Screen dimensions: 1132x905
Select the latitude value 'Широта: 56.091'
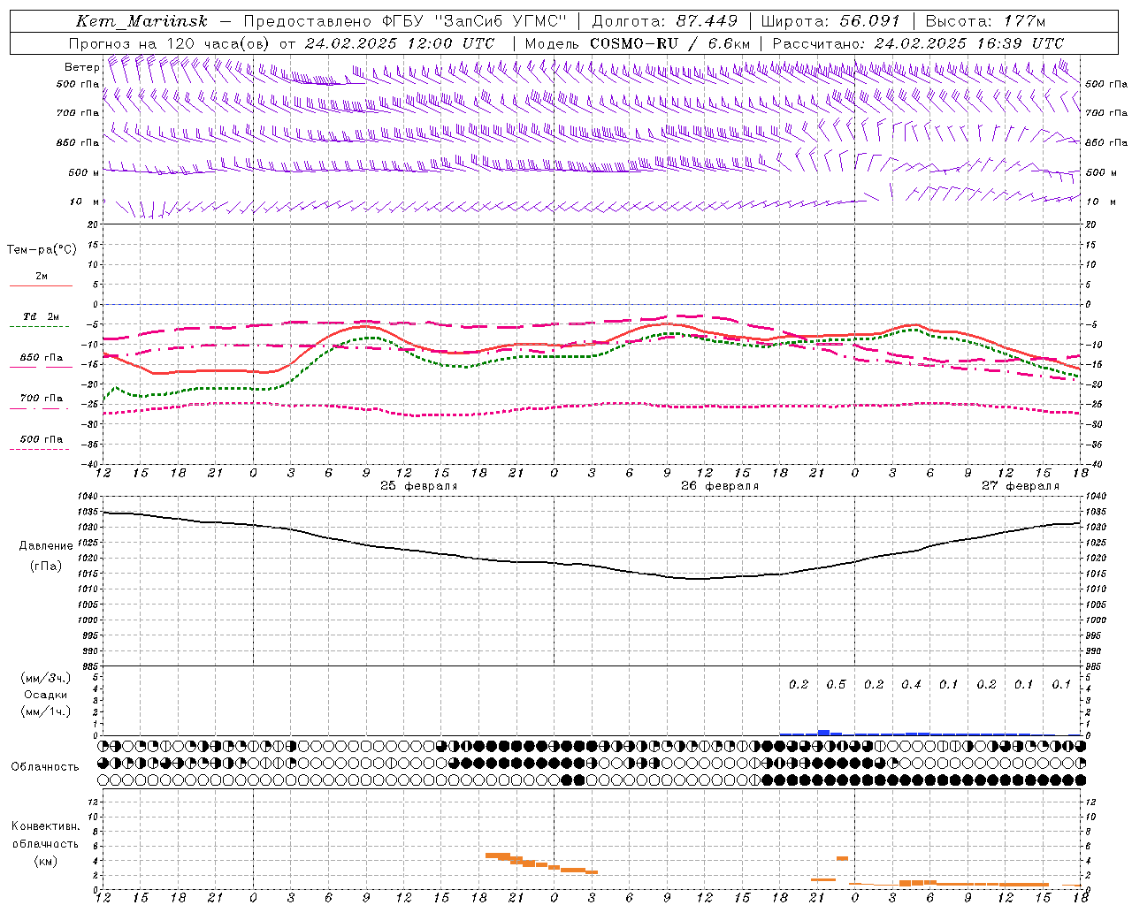click(x=830, y=21)
